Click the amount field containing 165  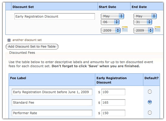[x=113, y=102]
